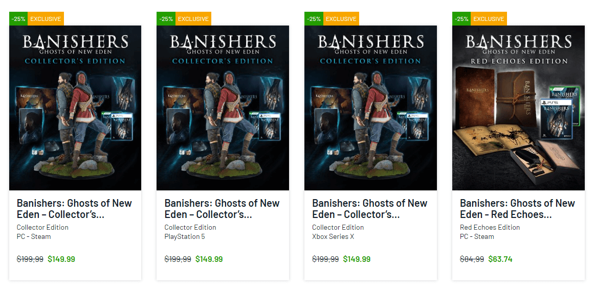Click the title of the PlayStation 5 Collector's Edition
Image resolution: width=595 pixels, height=292 pixels.
(x=222, y=209)
